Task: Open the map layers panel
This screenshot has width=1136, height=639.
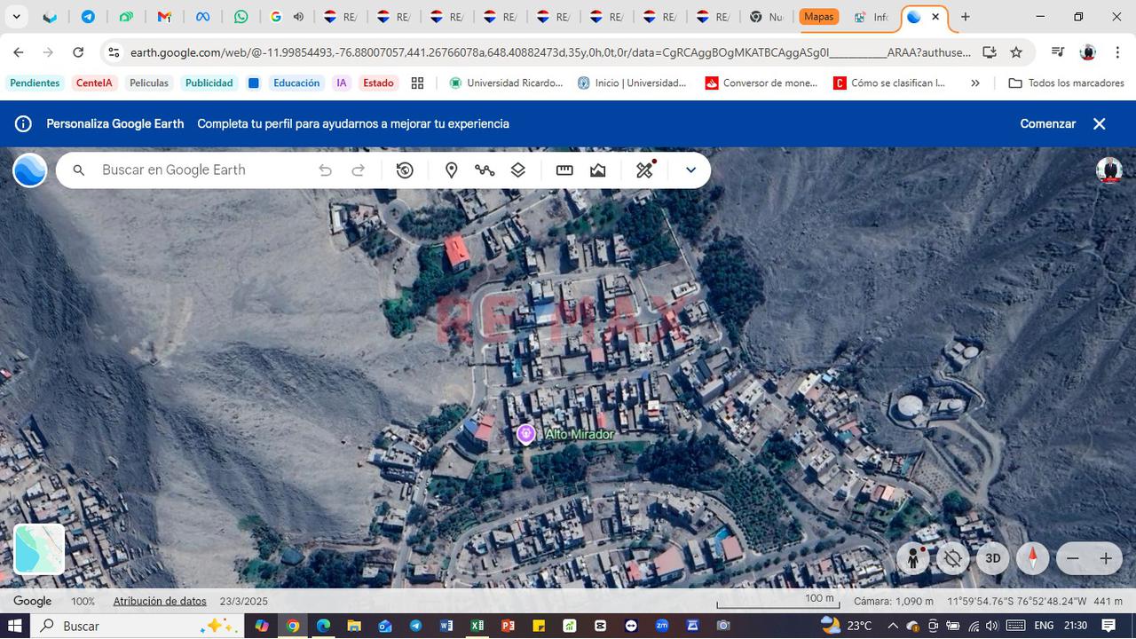Action: pos(518,170)
